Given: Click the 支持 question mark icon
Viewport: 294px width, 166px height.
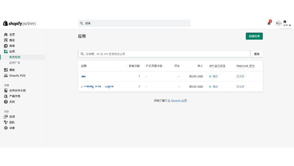Looking at the screenshot, I should [6, 102].
